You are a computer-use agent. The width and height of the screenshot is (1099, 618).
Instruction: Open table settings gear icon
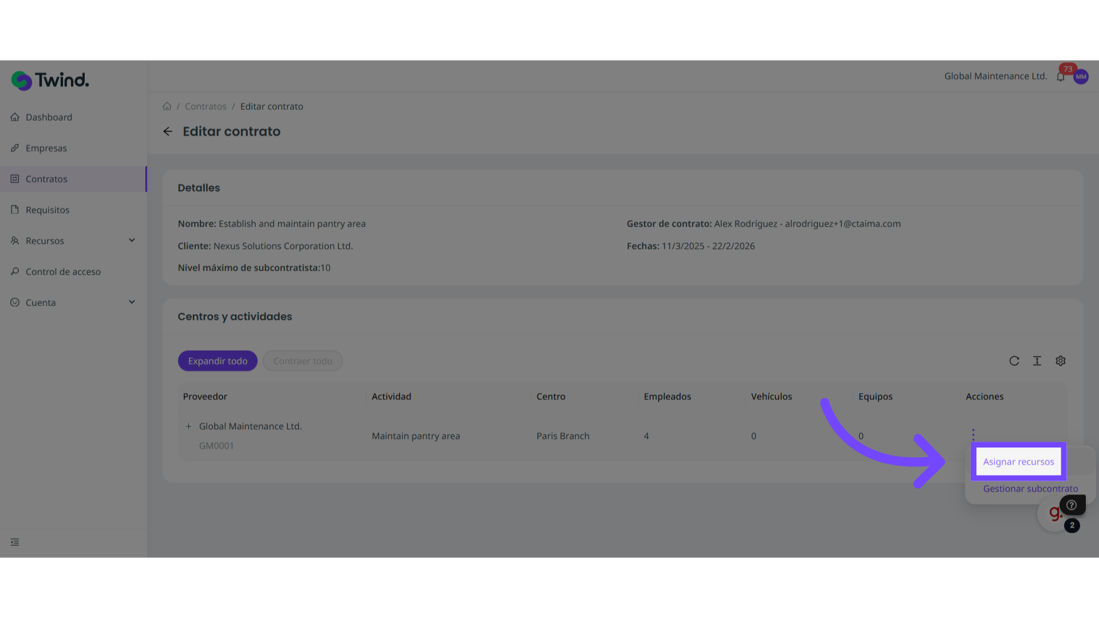pyautogui.click(x=1061, y=361)
